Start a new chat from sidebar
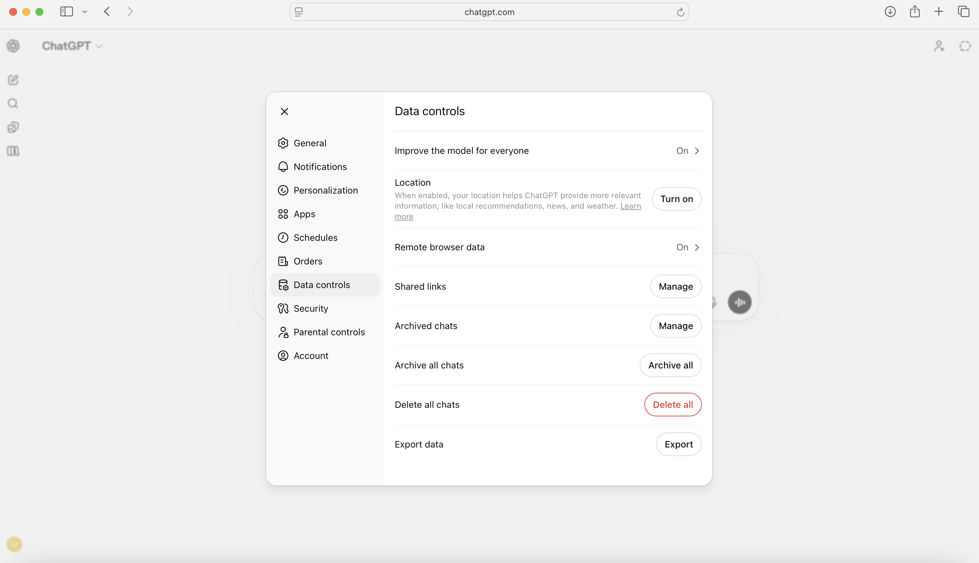Screen dimensions: 979x563 (x=13, y=80)
